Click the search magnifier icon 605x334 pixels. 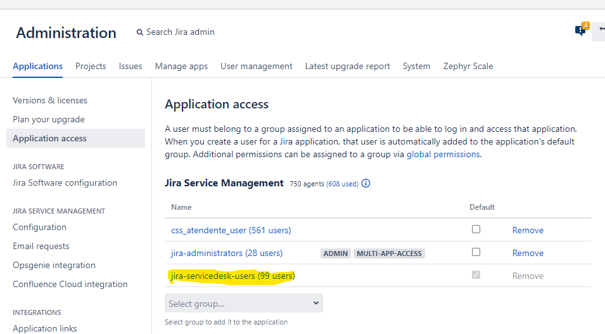[x=139, y=32]
